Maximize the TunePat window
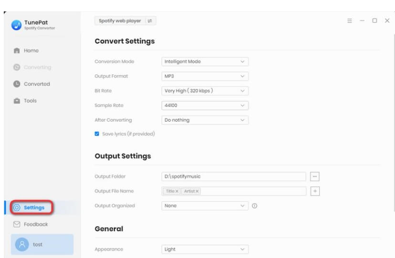 click(x=374, y=21)
